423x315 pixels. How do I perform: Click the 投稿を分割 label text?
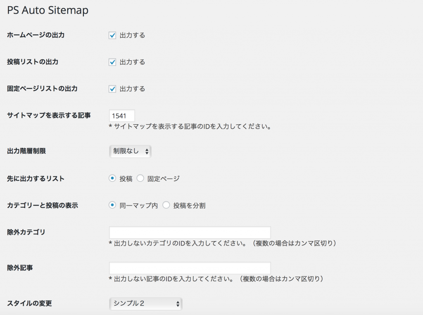[x=189, y=205]
